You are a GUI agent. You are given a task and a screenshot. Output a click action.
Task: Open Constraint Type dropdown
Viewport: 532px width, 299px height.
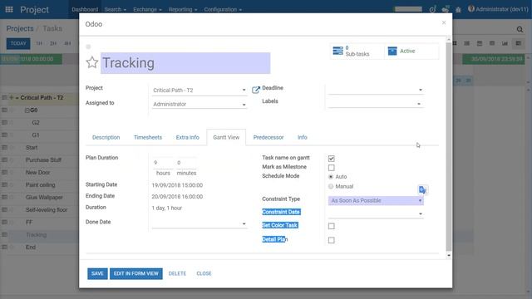click(376, 201)
